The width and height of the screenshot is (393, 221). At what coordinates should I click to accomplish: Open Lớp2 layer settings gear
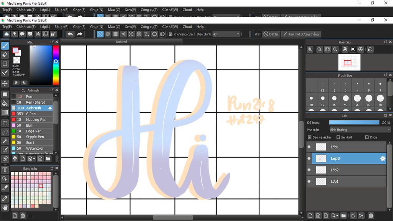[383, 158]
